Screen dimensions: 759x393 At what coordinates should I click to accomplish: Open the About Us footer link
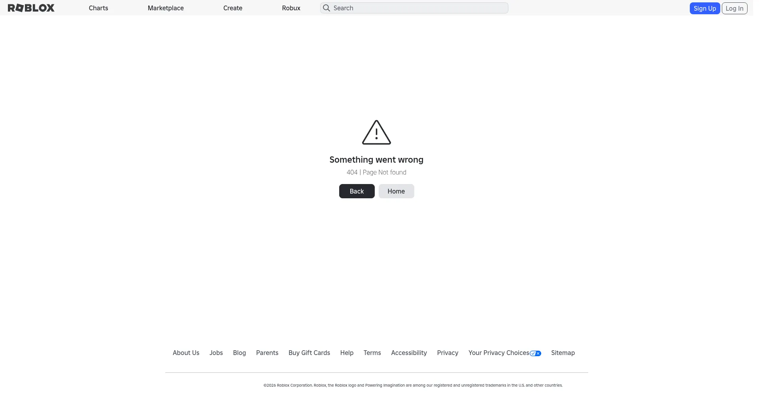[186, 353]
